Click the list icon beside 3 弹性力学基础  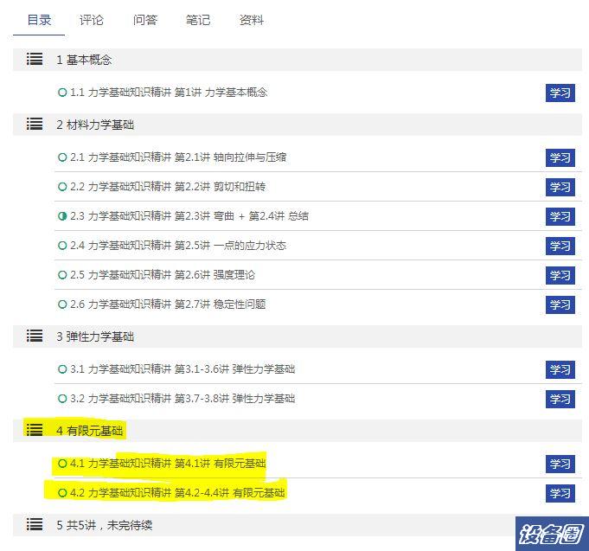pyautogui.click(x=35, y=336)
